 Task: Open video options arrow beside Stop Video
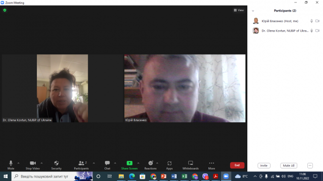[x=41, y=163]
